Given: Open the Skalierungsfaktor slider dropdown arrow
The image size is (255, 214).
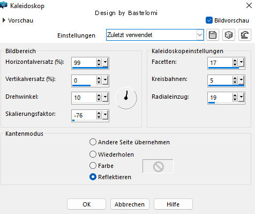Looking at the screenshot, I should coord(106,115).
